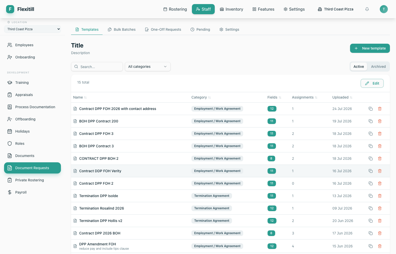The width and height of the screenshot is (396, 254).
Task: Open Employees in sidebar
Action: click(32, 45)
